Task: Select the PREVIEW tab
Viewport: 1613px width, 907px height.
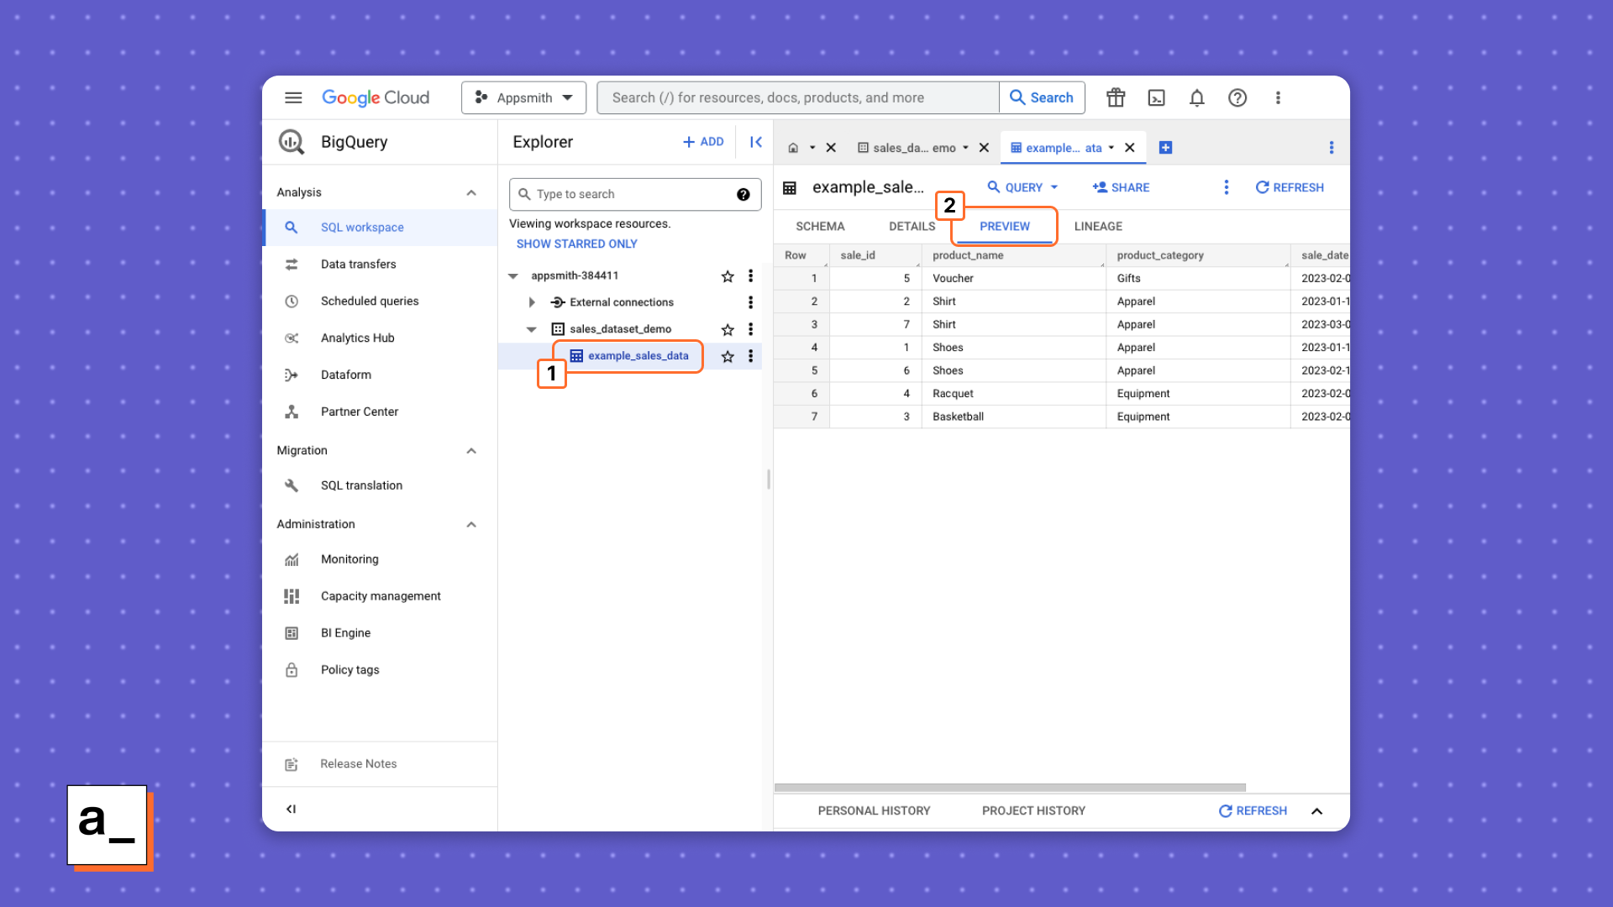Action: tap(1004, 226)
